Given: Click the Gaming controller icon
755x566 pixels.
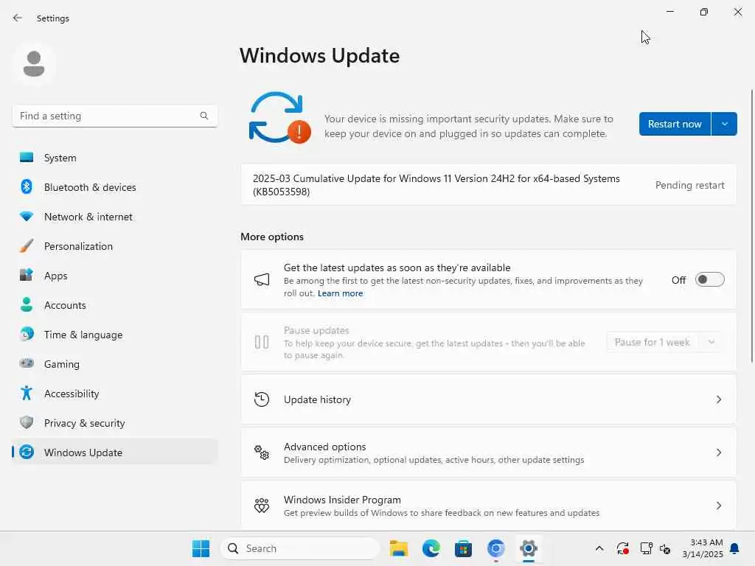Looking at the screenshot, I should [x=27, y=363].
